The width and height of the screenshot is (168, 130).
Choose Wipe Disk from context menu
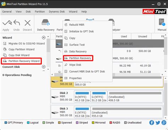(x=88, y=65)
